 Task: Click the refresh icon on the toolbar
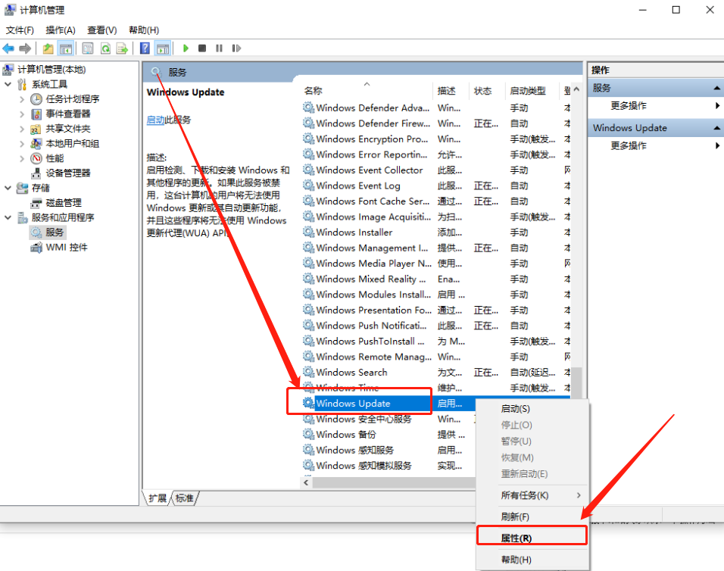[106, 48]
